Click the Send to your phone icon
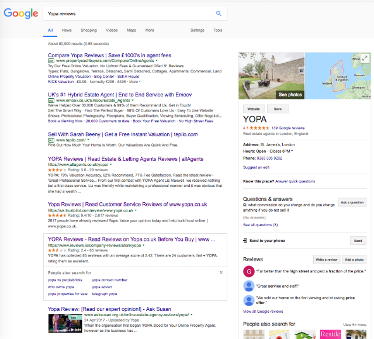This screenshot has width=374, height=339. tap(245, 240)
